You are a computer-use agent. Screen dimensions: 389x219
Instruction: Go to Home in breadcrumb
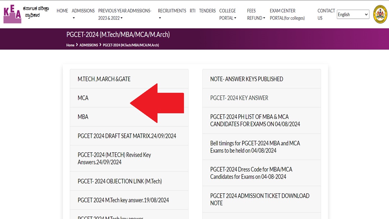pos(70,45)
